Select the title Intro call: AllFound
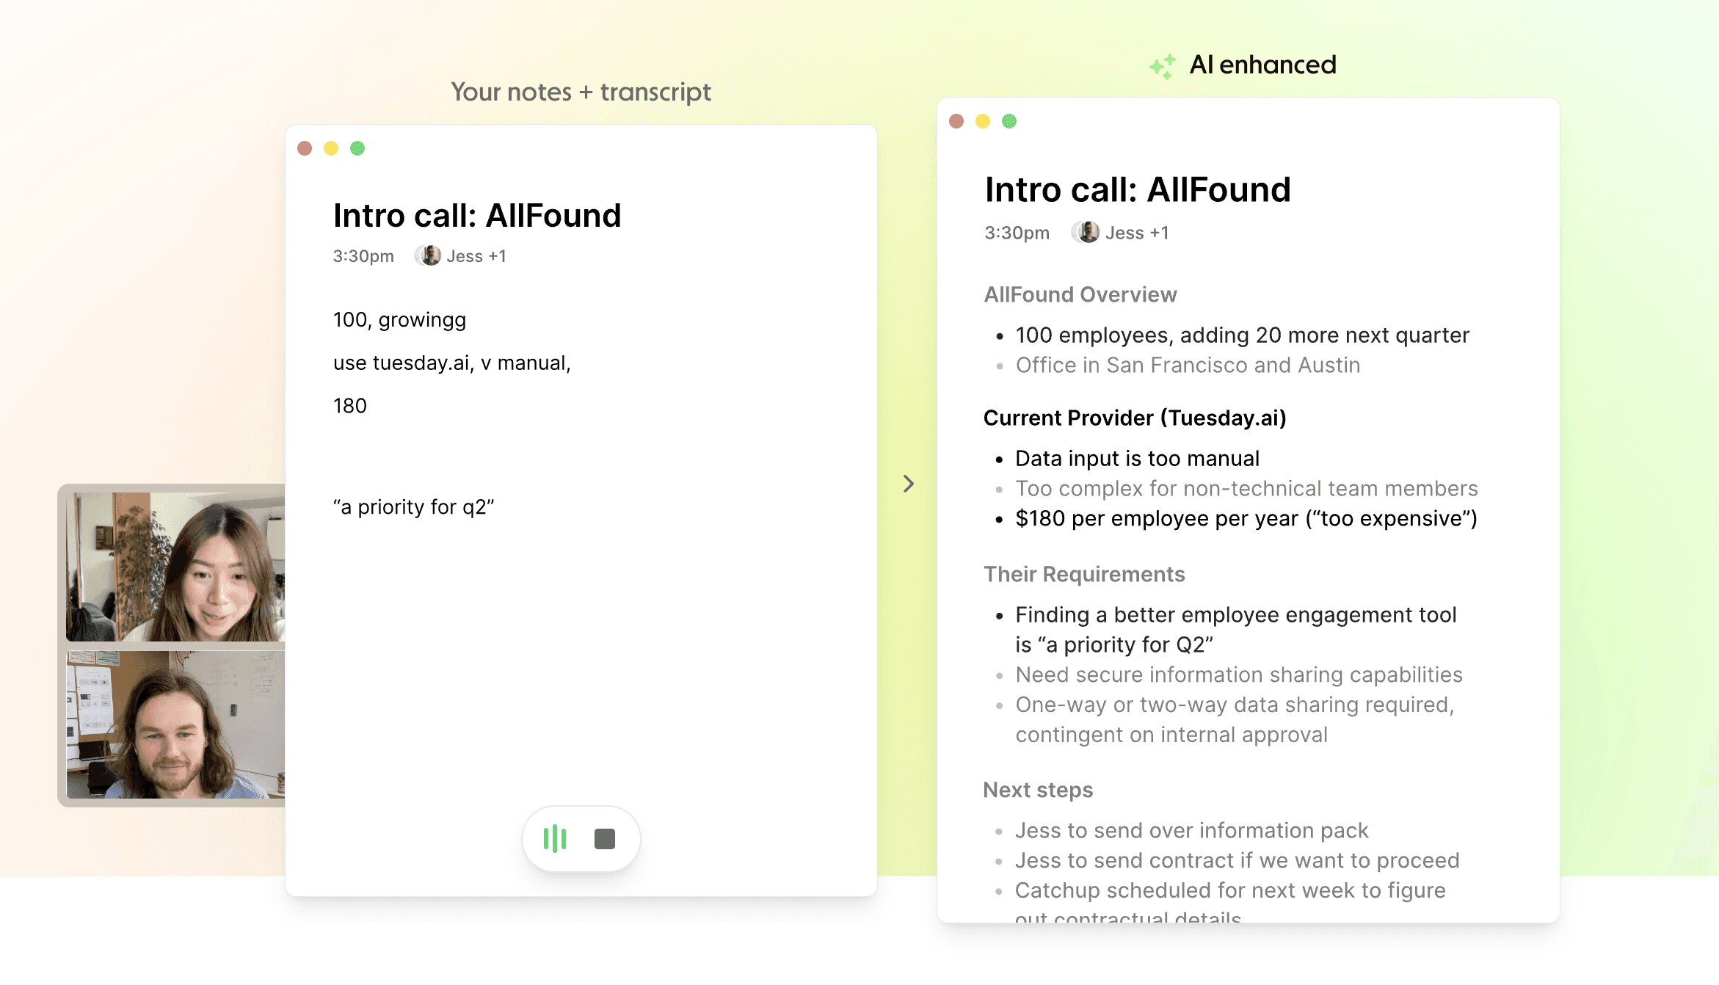Image resolution: width=1719 pixels, height=985 pixels. pyautogui.click(x=476, y=215)
